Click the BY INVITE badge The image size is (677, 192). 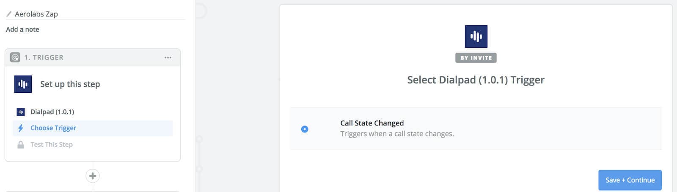tap(476, 58)
